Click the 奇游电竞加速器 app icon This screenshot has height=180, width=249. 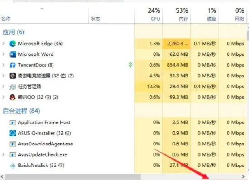13,76
